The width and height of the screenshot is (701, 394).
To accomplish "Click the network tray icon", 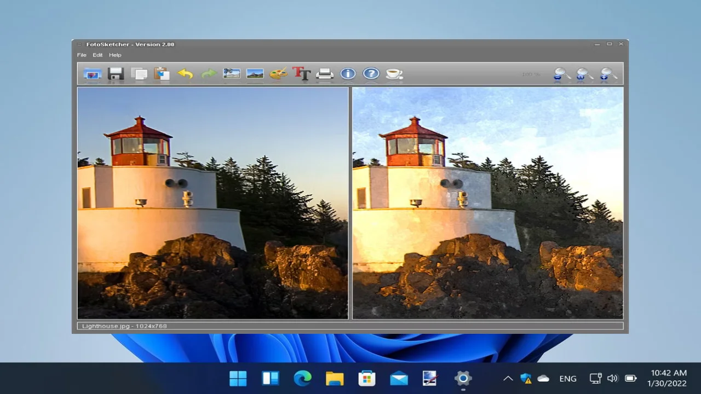I will tap(595, 378).
